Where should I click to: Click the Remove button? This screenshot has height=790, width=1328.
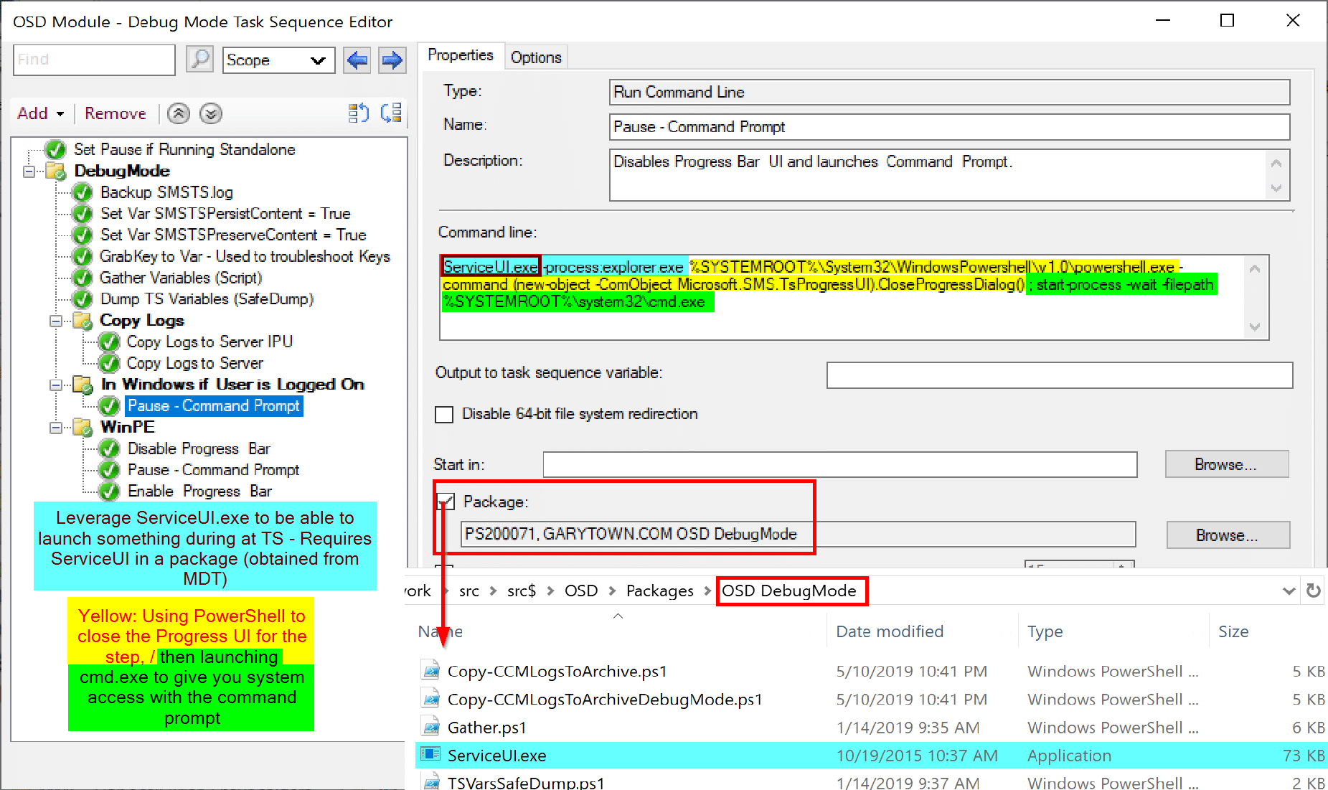tap(115, 113)
